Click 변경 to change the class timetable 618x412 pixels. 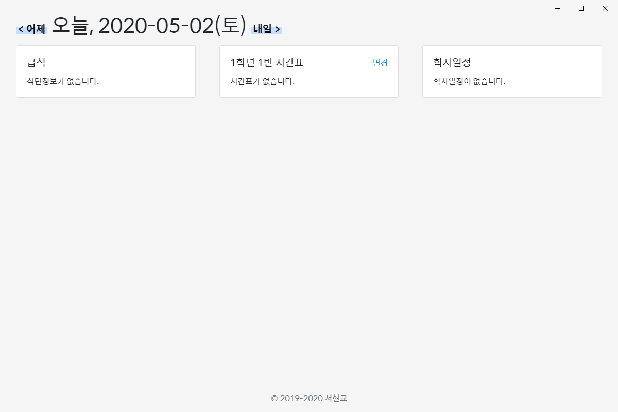(380, 62)
